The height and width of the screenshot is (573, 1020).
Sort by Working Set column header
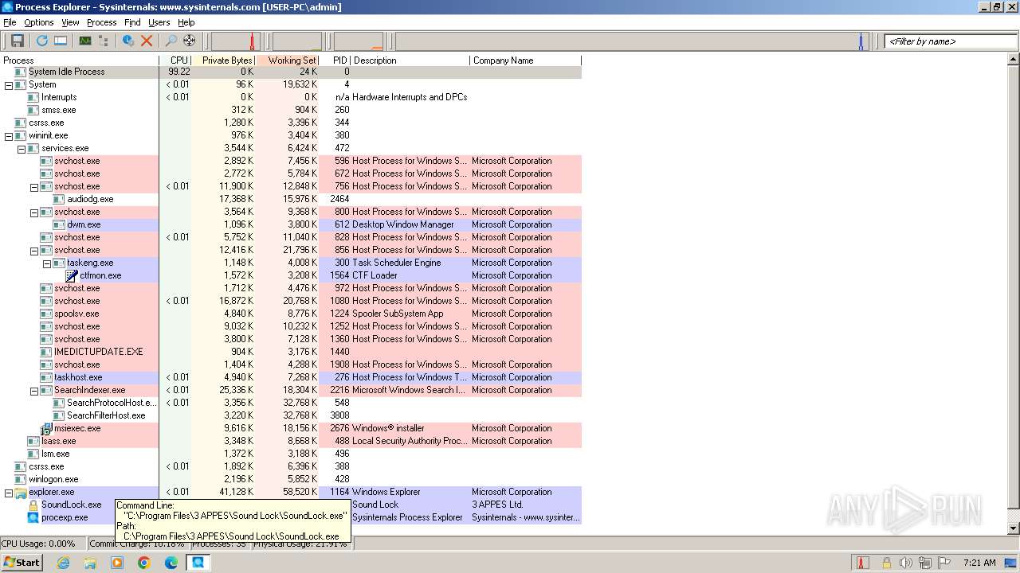pyautogui.click(x=288, y=60)
